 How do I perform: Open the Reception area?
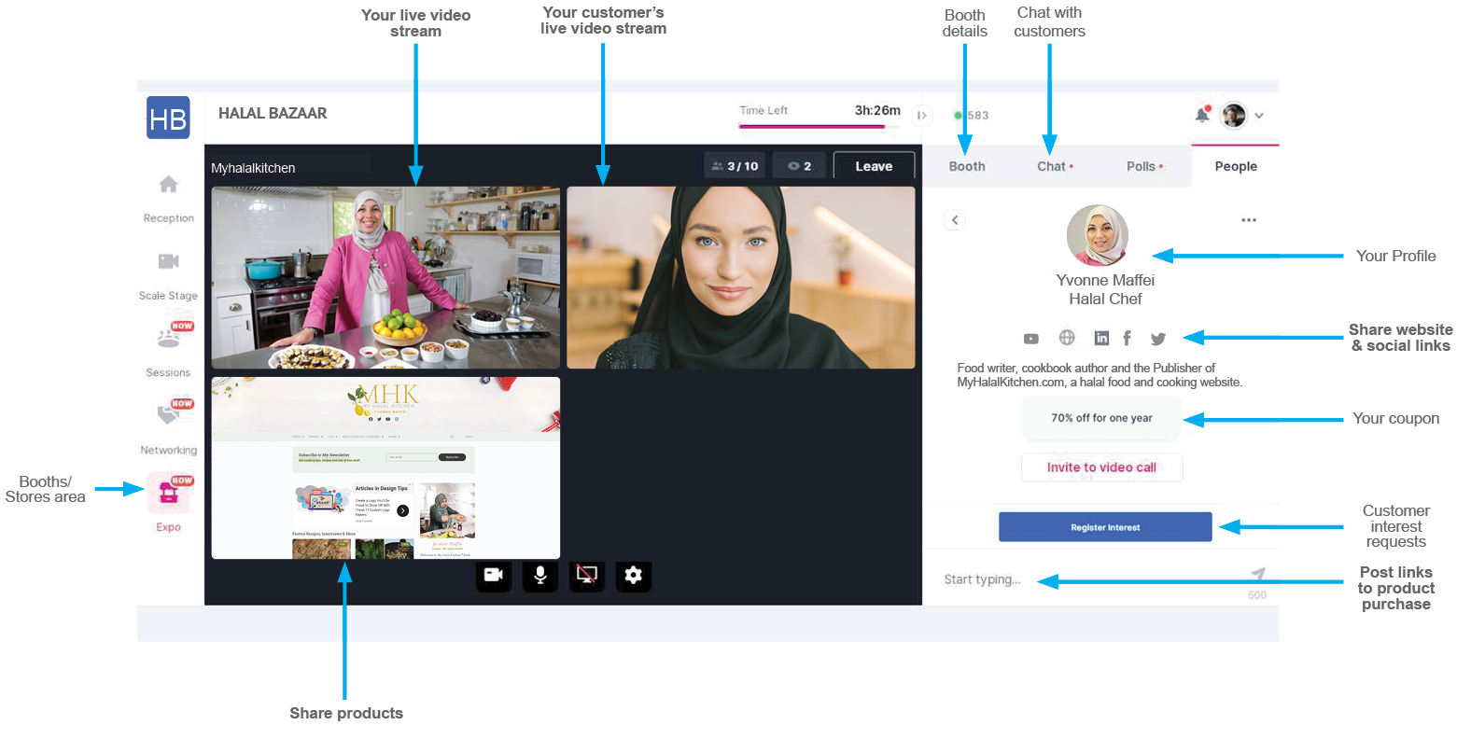pos(168,198)
